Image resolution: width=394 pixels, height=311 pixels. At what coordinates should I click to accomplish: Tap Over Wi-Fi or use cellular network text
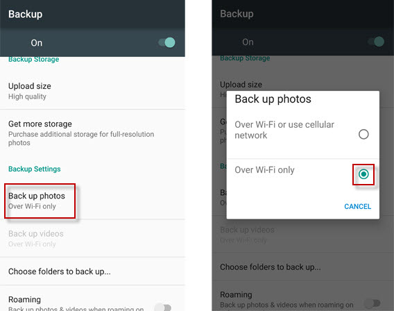[284, 130]
